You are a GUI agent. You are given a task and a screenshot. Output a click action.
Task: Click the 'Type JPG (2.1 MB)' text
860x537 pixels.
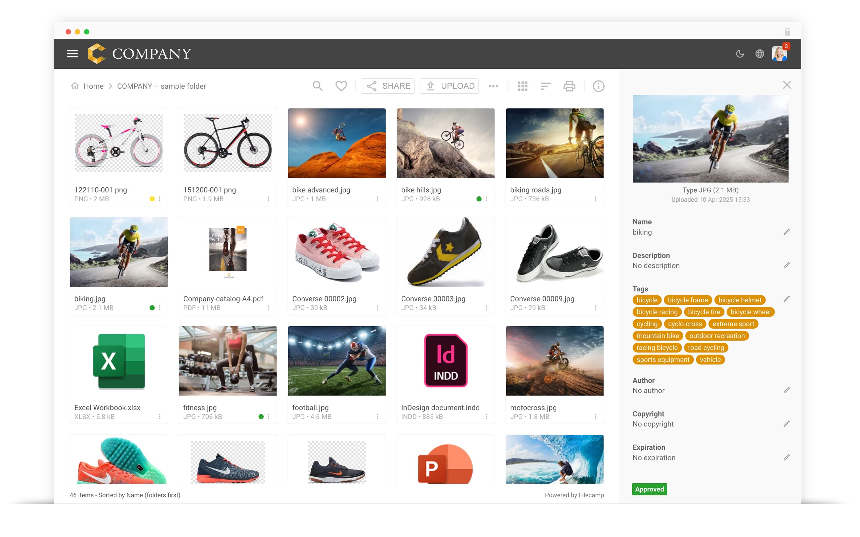[x=711, y=190]
